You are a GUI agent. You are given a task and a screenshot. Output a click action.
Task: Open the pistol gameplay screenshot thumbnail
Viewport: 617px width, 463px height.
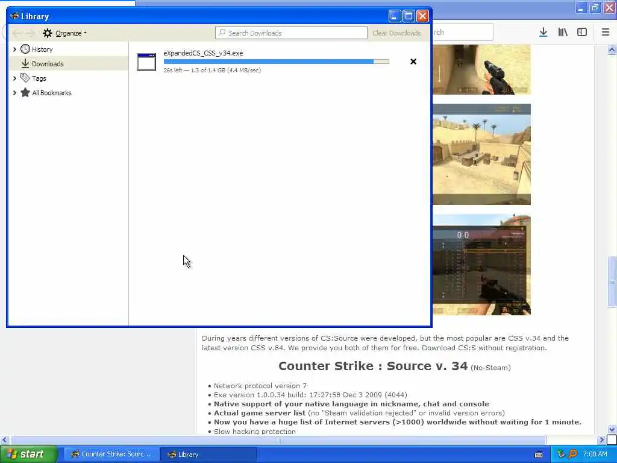[481, 69]
